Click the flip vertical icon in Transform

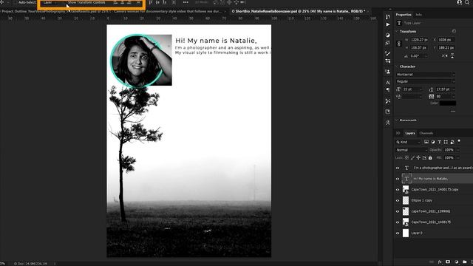pos(452,56)
